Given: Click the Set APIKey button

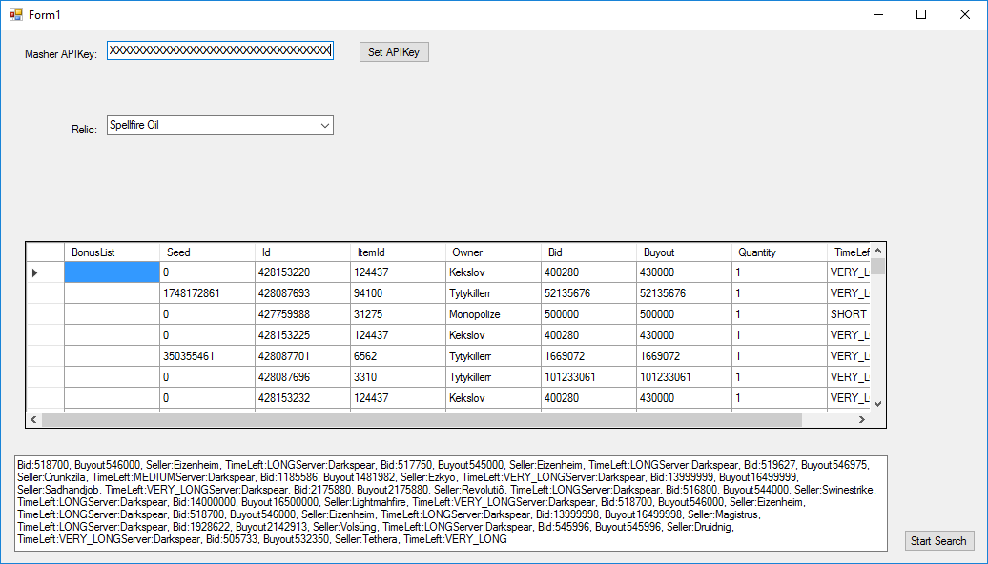Looking at the screenshot, I should point(394,52).
